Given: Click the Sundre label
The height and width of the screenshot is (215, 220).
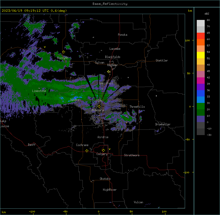Looking at the screenshot, I should 75,100.
